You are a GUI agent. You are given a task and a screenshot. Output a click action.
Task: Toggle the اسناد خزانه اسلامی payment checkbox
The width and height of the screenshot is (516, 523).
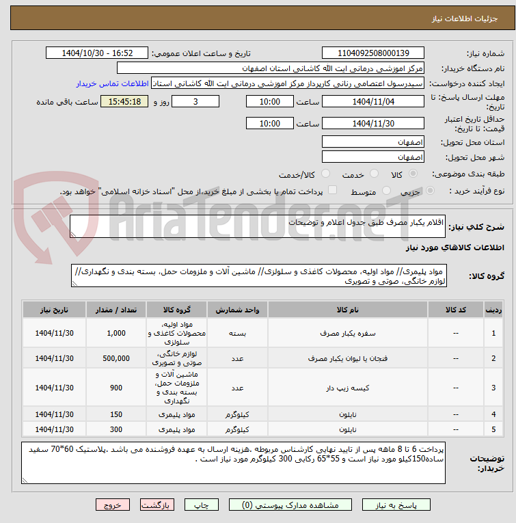(x=332, y=190)
